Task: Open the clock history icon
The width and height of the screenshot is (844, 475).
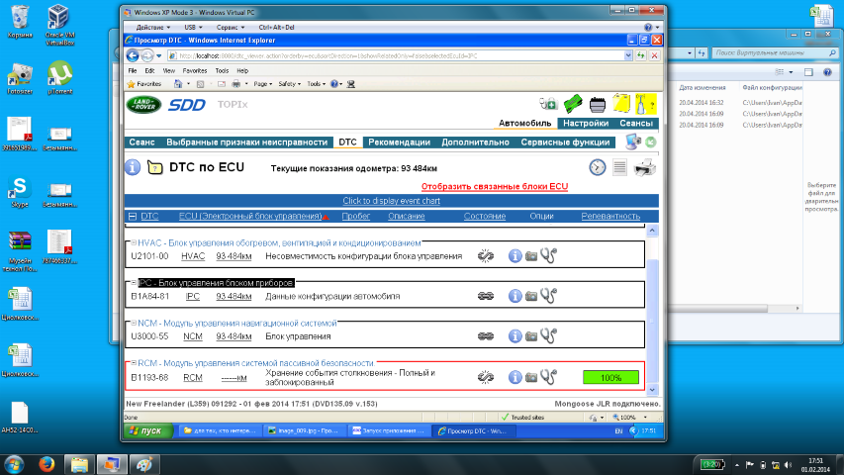Action: [x=597, y=167]
